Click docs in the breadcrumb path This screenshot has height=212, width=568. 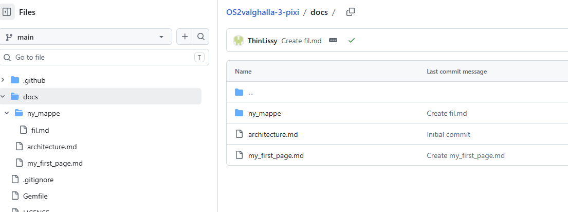(319, 12)
